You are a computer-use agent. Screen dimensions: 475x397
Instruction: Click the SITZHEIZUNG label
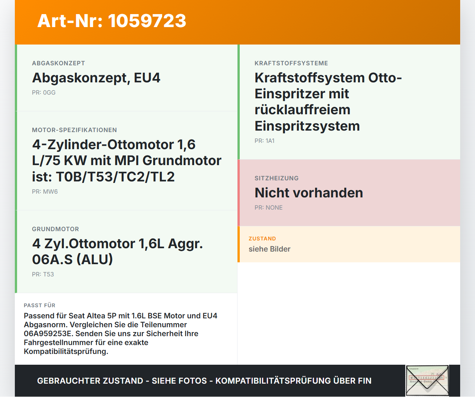[276, 178]
